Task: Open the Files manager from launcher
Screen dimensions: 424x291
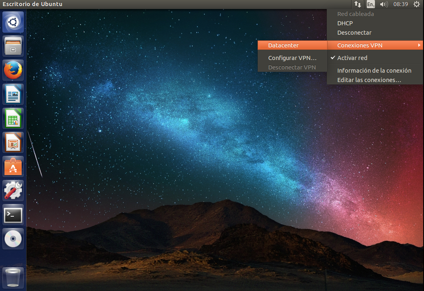Action: pos(13,46)
